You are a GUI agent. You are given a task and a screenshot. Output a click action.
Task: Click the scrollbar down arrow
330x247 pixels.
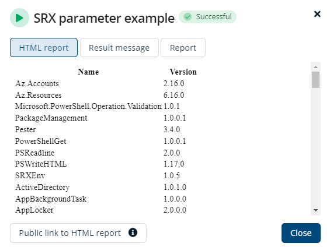point(315,210)
